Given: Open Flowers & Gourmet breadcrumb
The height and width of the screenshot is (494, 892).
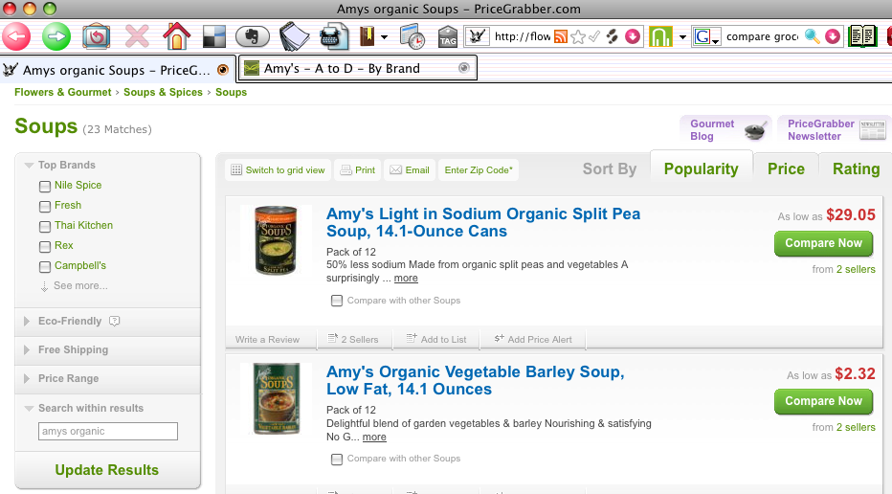Looking at the screenshot, I should (x=62, y=92).
